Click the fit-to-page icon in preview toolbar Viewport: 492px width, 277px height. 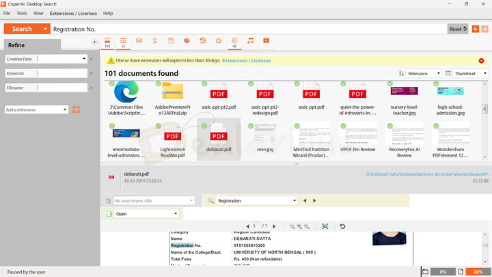coord(325,226)
